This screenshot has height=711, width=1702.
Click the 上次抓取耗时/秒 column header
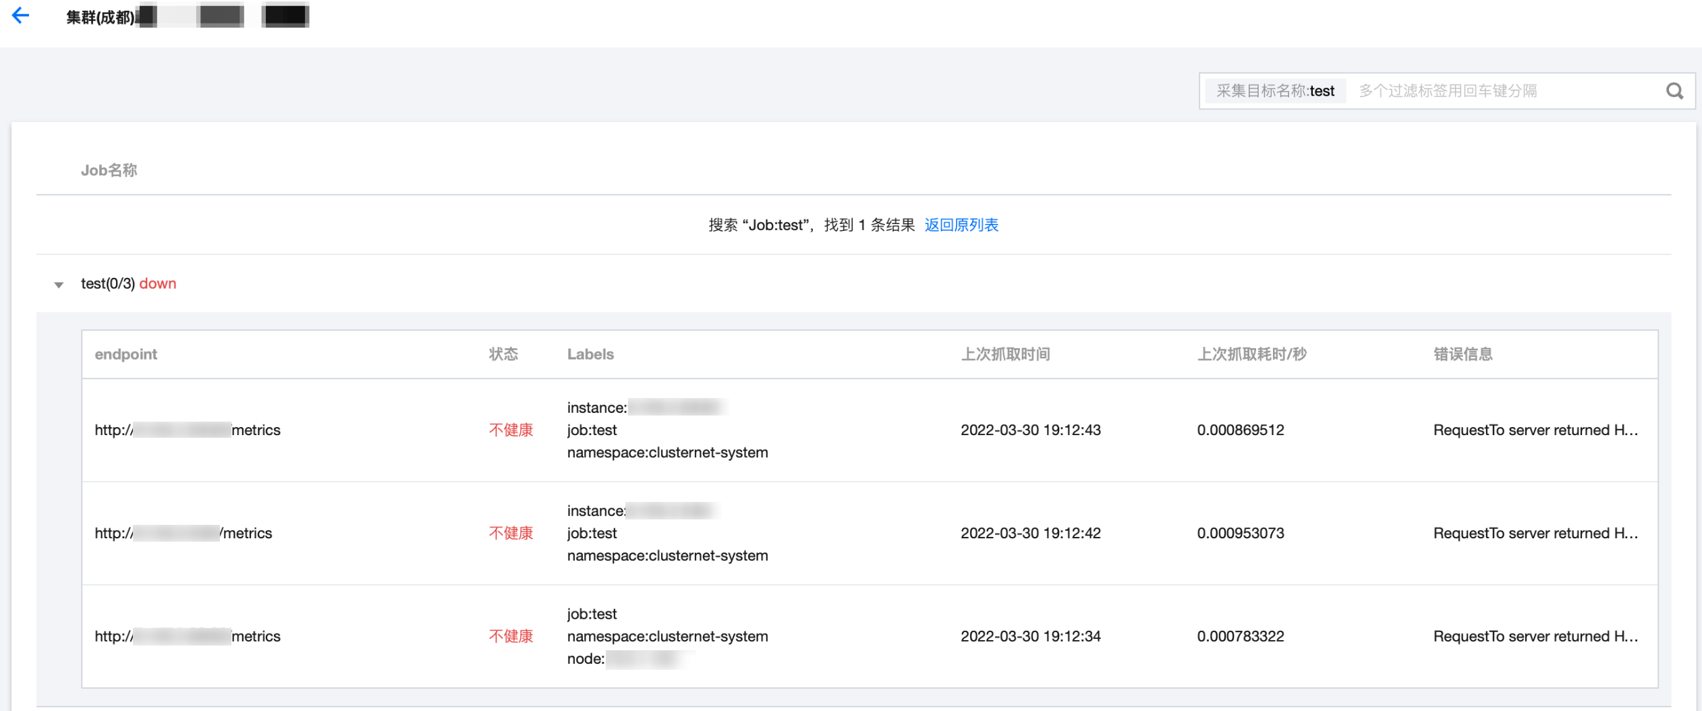point(1251,354)
